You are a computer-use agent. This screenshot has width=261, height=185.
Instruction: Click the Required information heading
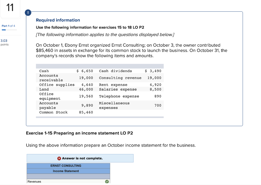pos(58,20)
